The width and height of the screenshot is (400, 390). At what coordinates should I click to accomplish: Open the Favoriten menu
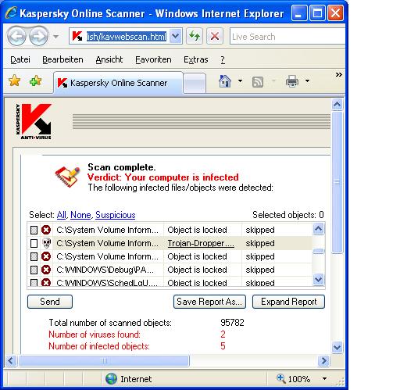point(153,59)
